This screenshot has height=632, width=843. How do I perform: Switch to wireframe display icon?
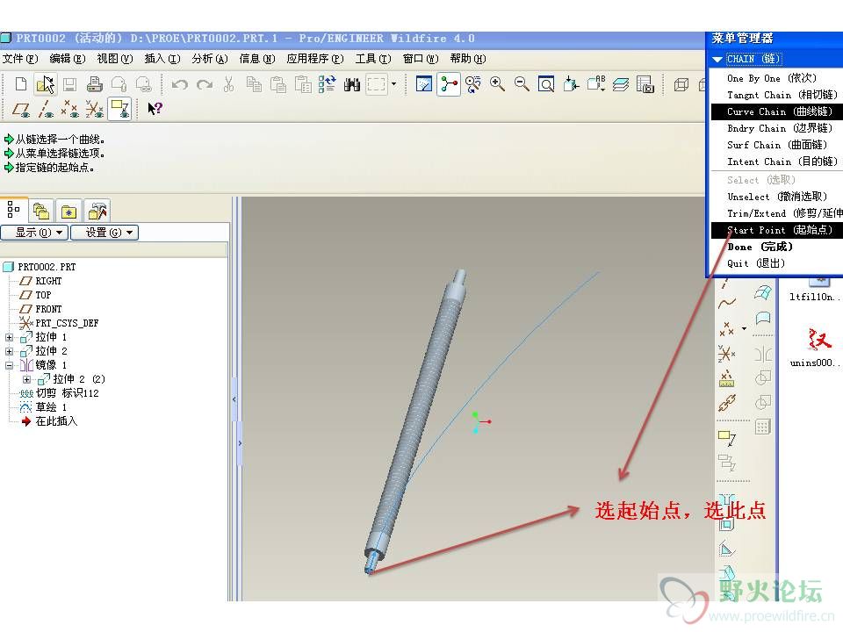[681, 84]
